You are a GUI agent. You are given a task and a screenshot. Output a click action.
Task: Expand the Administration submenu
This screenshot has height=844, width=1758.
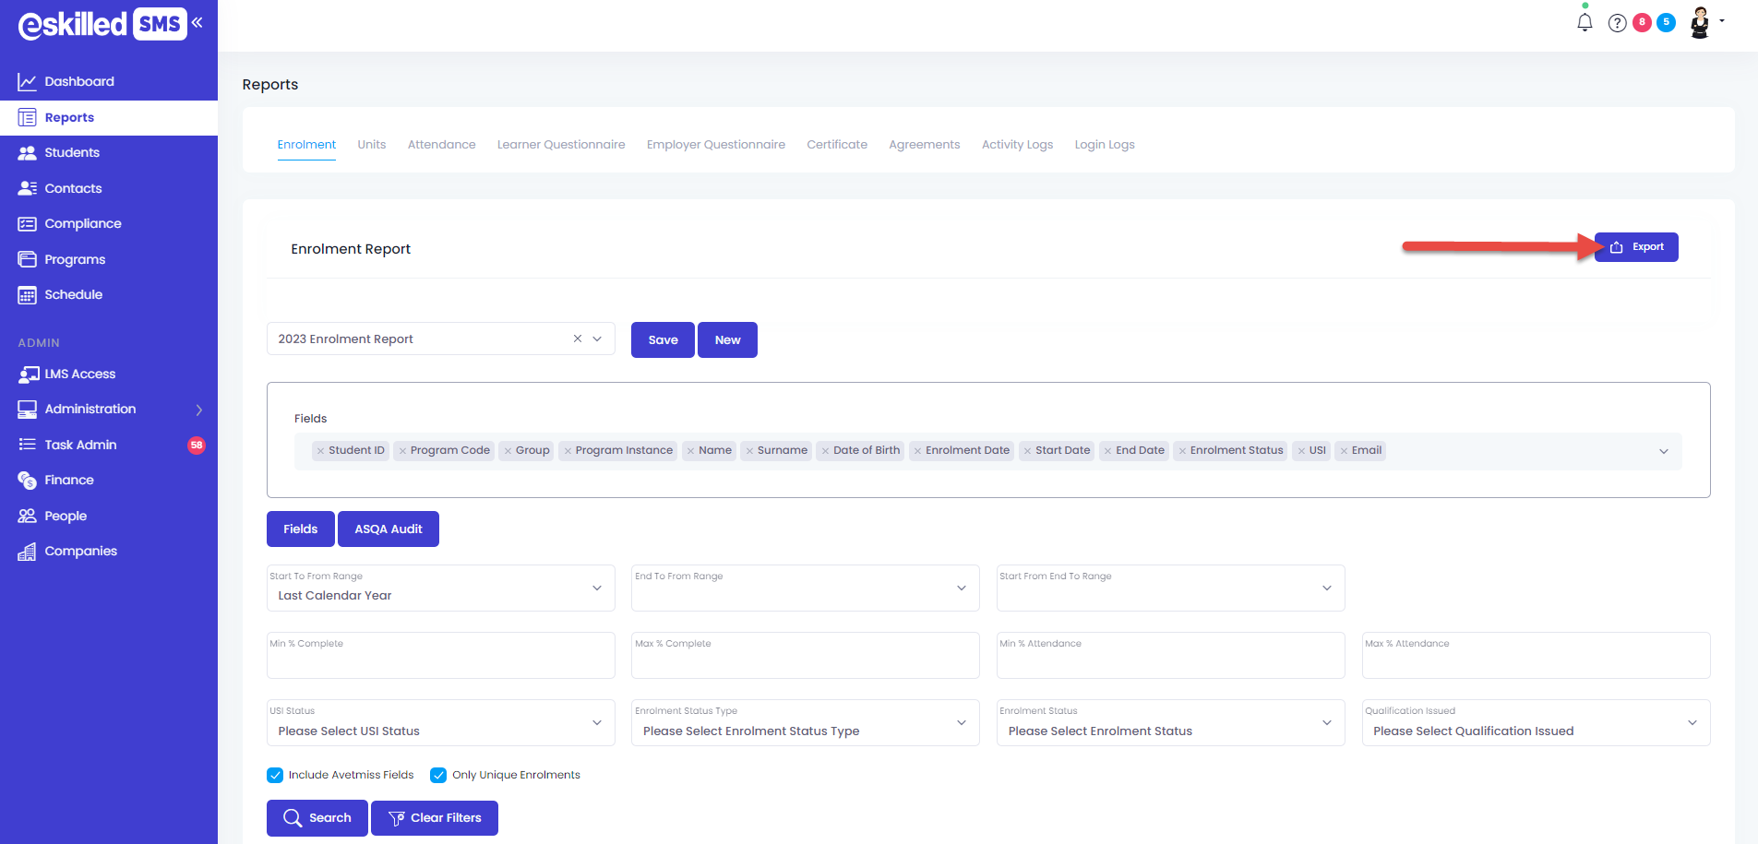click(198, 410)
